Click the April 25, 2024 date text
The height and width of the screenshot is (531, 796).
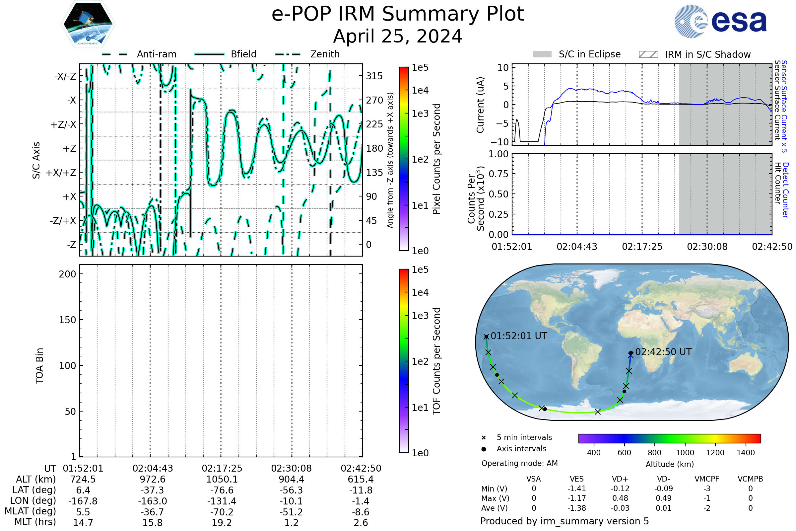pyautogui.click(x=398, y=36)
